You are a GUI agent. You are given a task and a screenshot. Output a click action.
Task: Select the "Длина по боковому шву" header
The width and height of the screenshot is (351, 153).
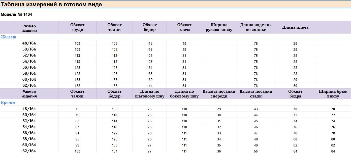(x=184, y=94)
